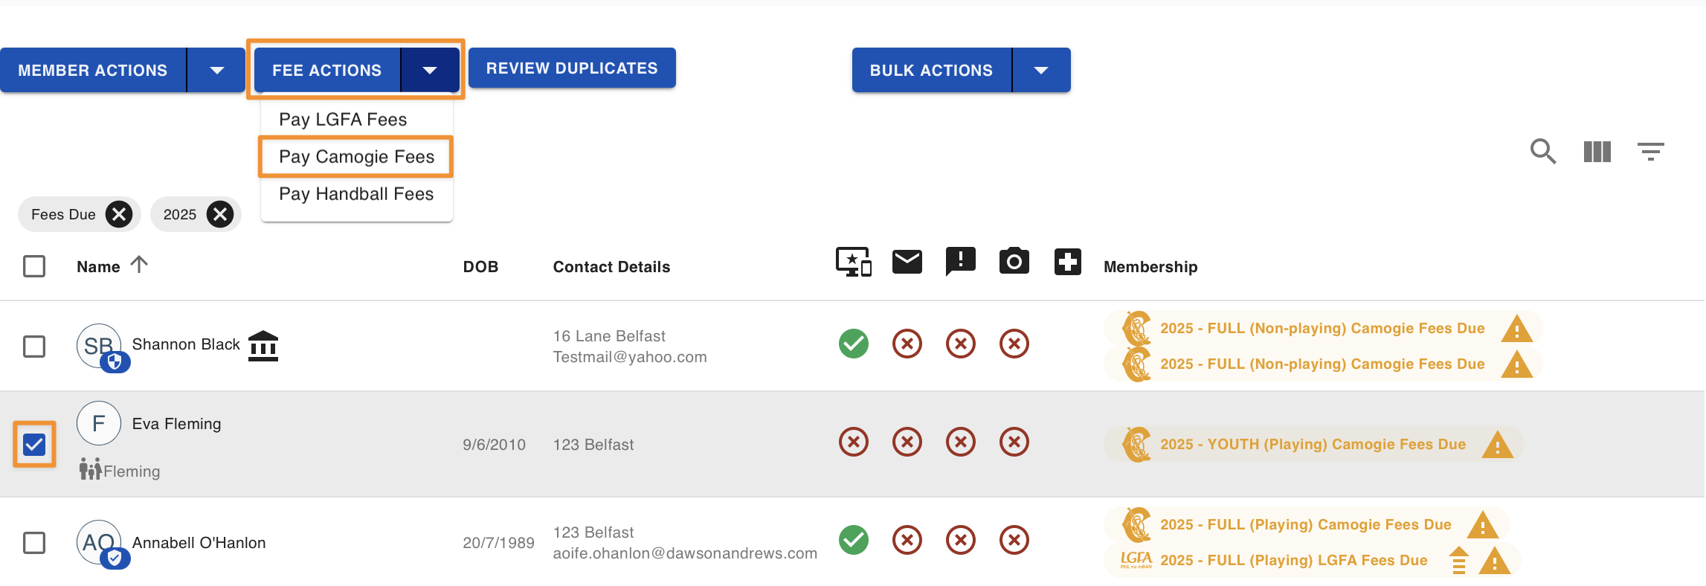1706x586 pixels.
Task: Uncheck the Eva Fleming row checkbox
Action: click(34, 445)
